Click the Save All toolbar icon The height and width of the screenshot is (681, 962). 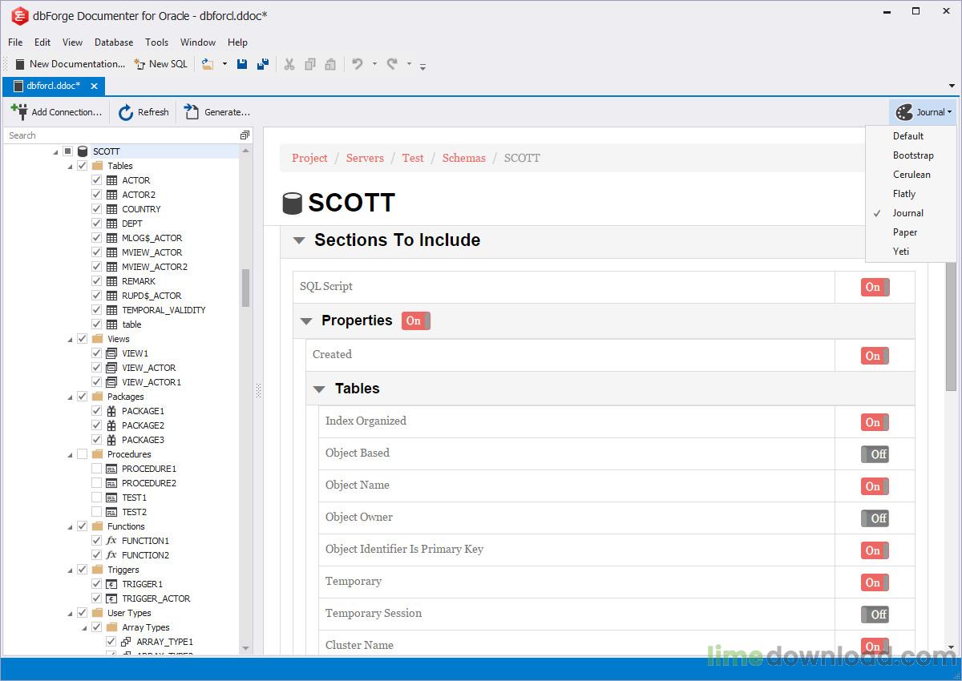(x=262, y=64)
